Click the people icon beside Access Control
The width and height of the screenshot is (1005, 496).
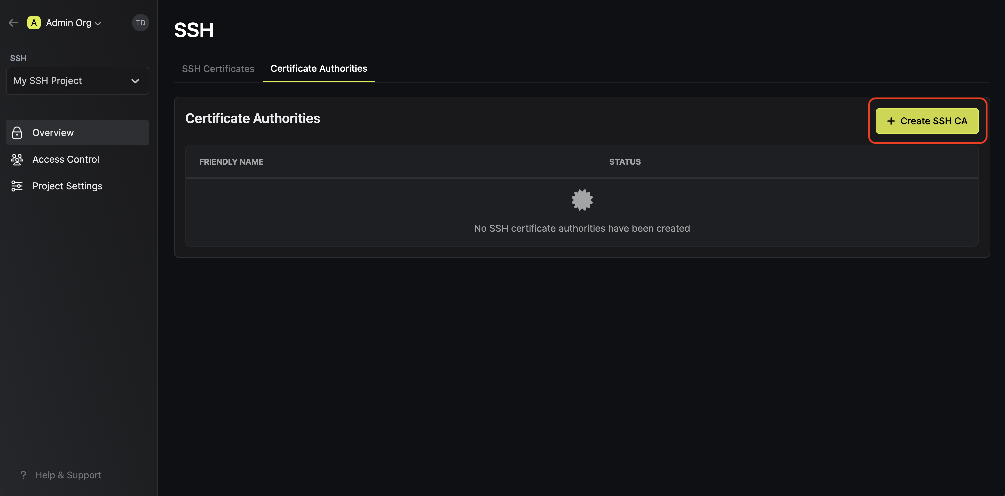pyautogui.click(x=16, y=159)
